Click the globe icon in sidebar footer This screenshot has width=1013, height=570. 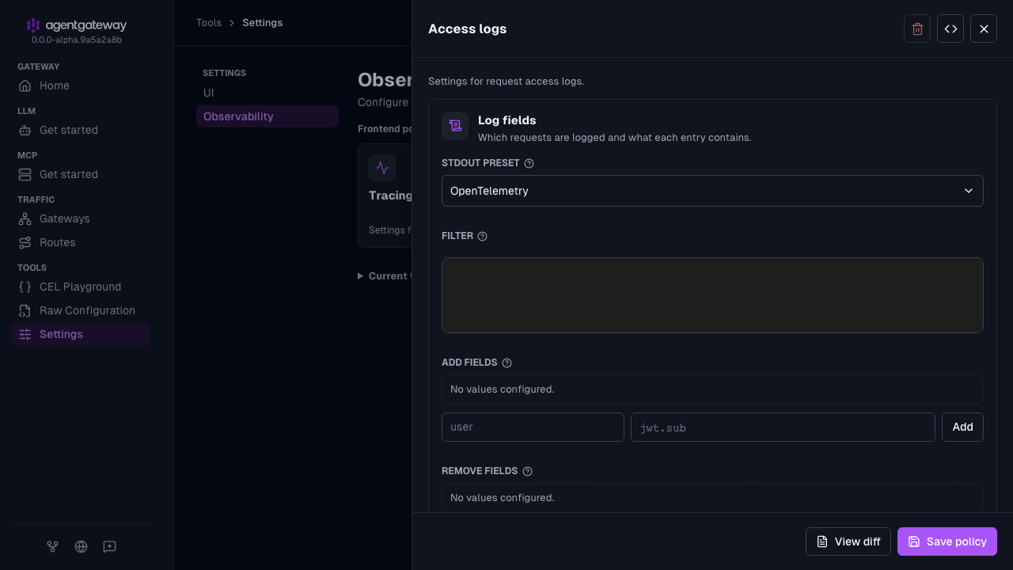pyautogui.click(x=81, y=546)
